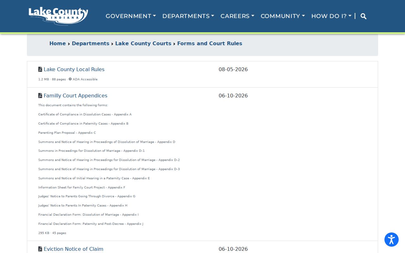Open the accessibility widget button
405x253 pixels.
(x=391, y=239)
